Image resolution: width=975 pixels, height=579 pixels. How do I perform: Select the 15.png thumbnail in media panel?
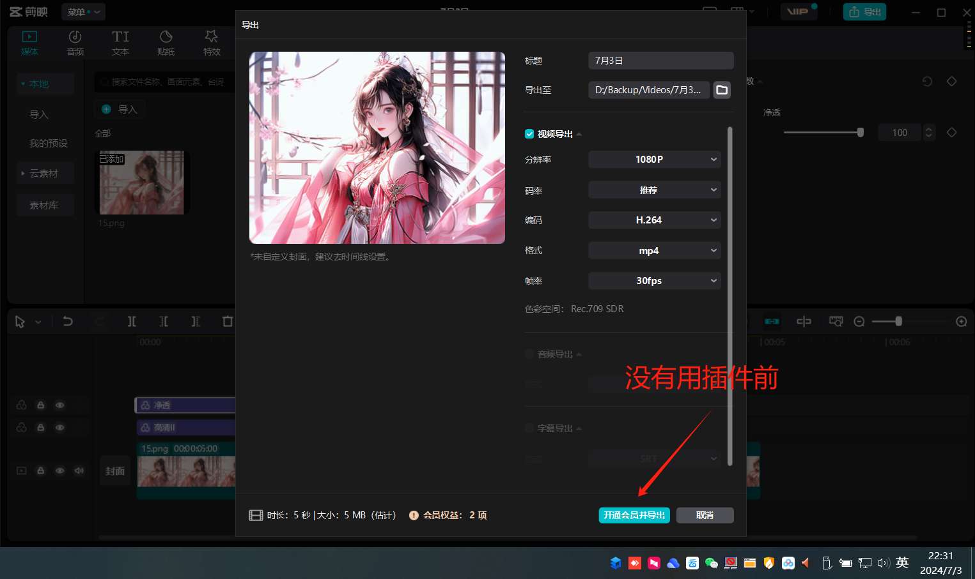pyautogui.click(x=142, y=182)
